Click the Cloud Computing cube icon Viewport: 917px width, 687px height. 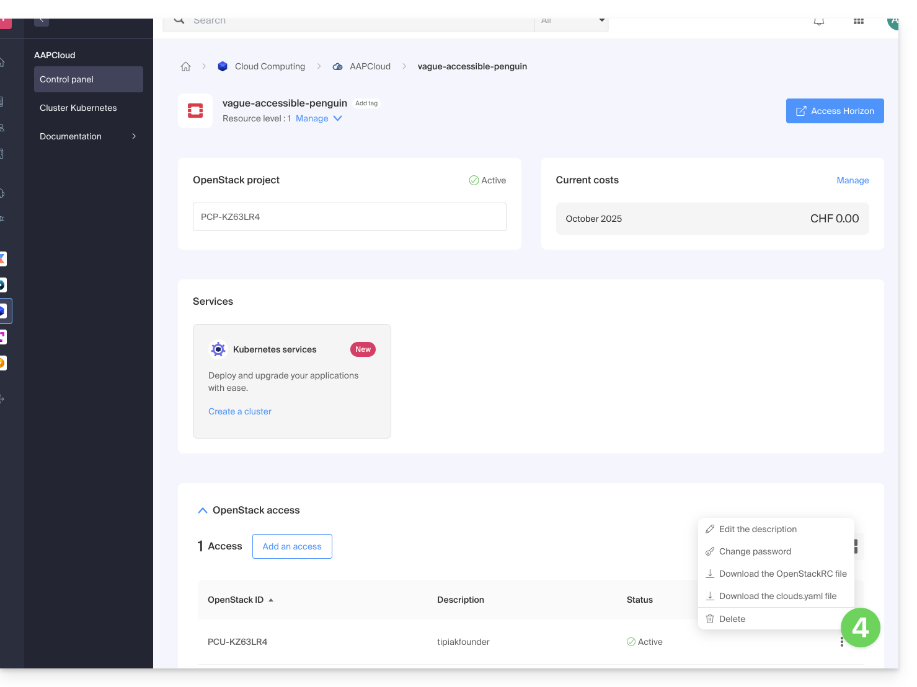point(223,66)
